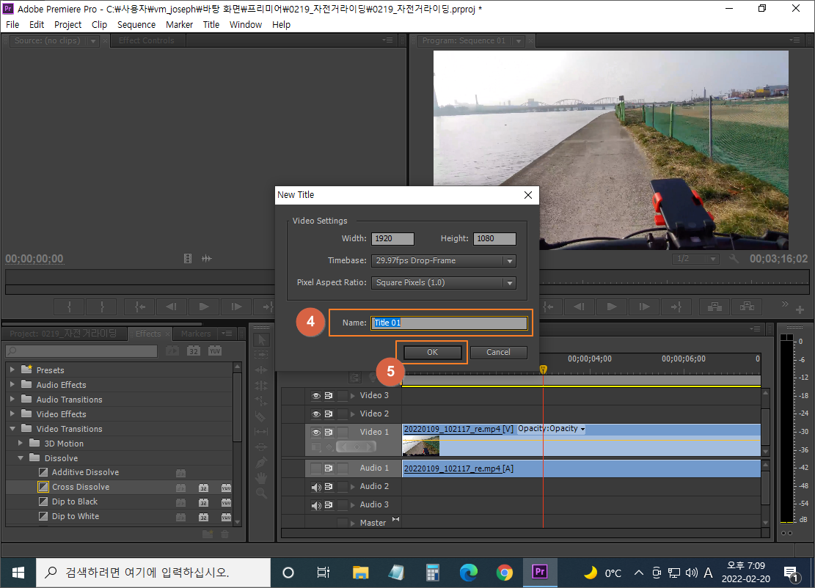The height and width of the screenshot is (588, 815).
Task: Click Cancel in New Title dialog
Action: (498, 352)
